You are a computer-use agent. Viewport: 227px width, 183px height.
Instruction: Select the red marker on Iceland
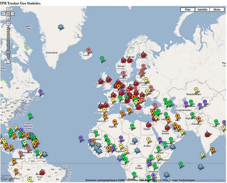[89, 51]
